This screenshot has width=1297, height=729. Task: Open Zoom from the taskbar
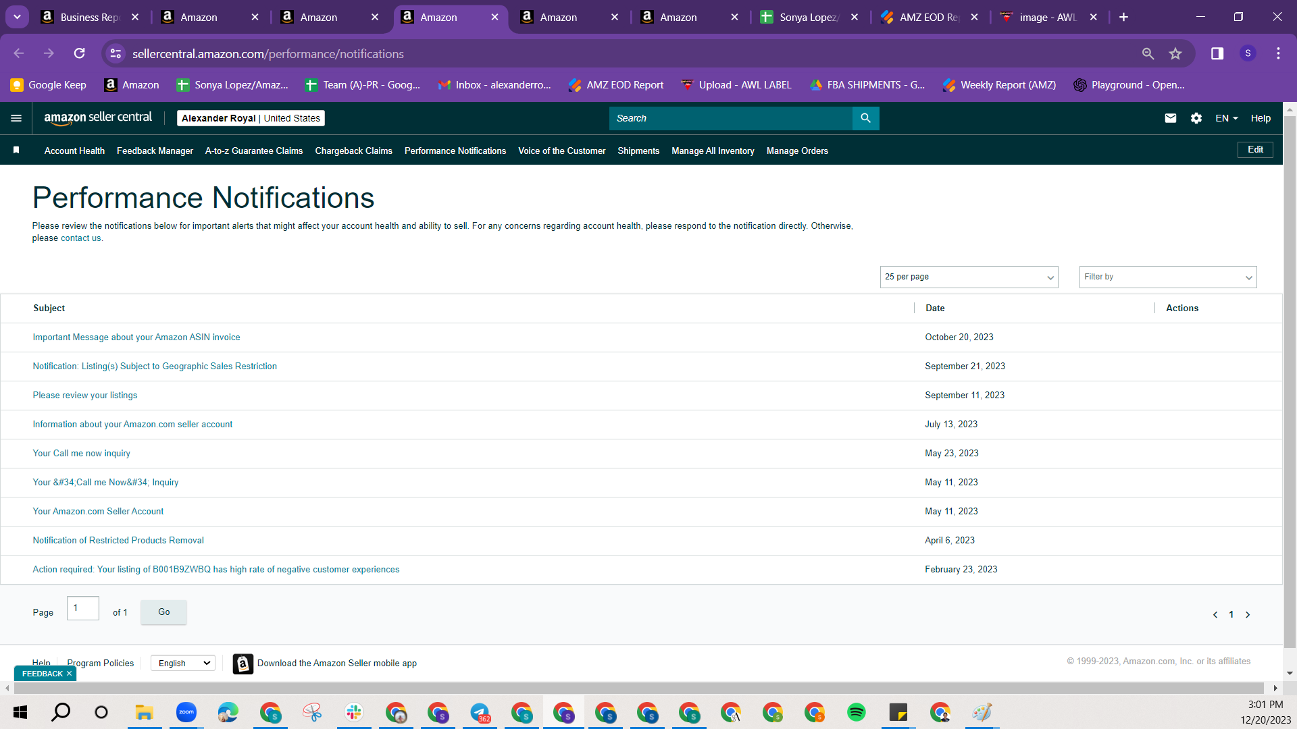[x=186, y=712]
